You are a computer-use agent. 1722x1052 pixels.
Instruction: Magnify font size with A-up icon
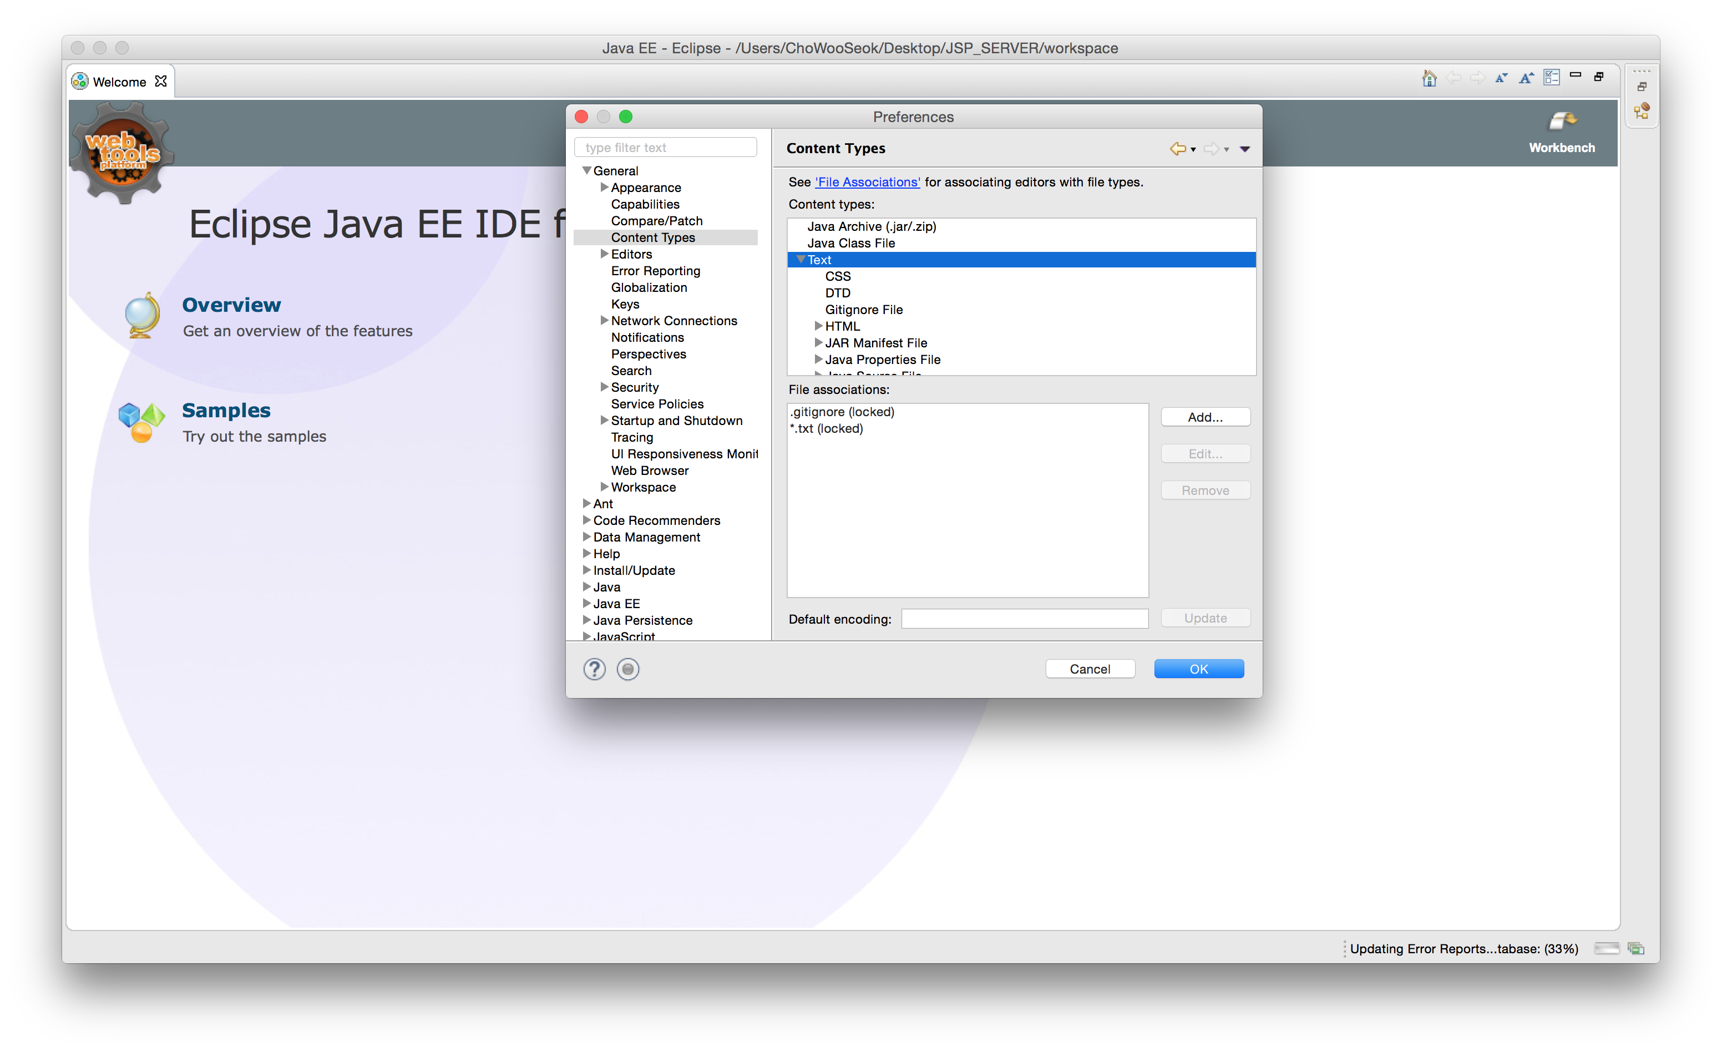[1526, 78]
